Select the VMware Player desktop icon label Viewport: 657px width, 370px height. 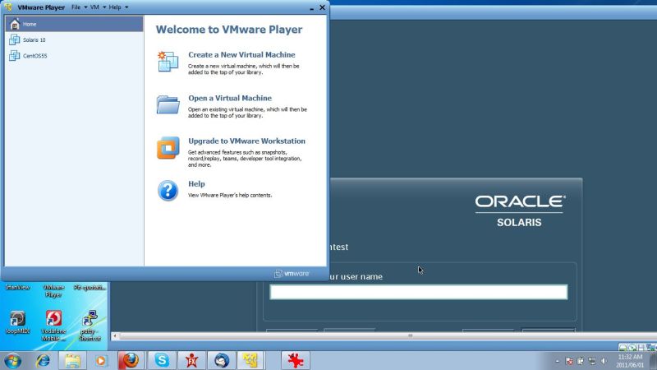[x=53, y=291]
